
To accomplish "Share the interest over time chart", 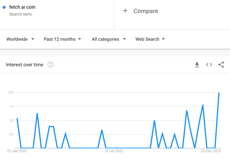I will pos(221,65).
